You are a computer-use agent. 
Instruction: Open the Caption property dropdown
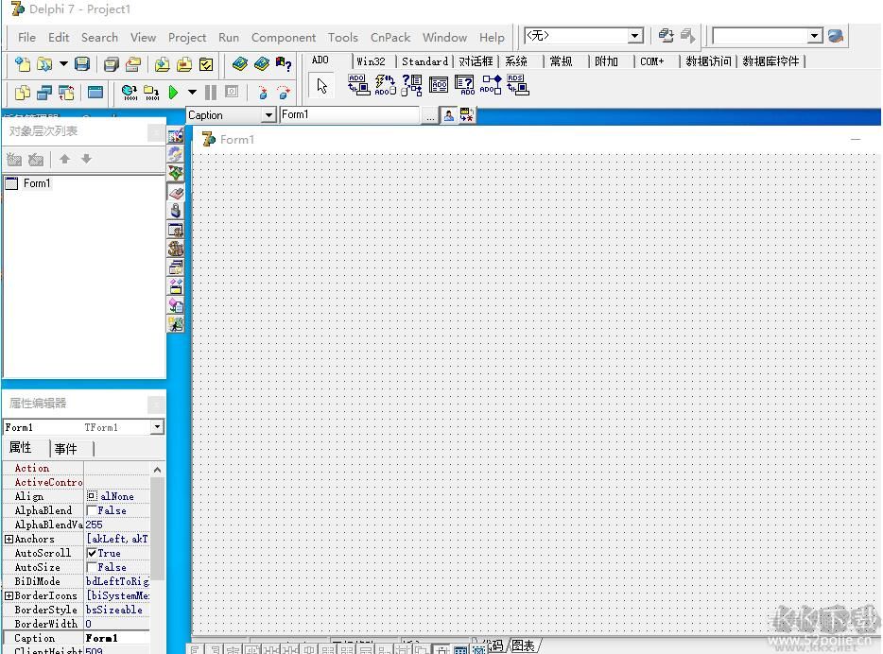click(268, 115)
